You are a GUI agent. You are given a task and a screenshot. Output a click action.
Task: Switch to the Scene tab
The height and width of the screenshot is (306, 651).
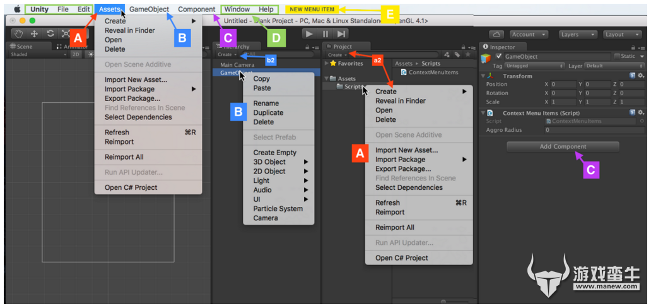tap(28, 47)
